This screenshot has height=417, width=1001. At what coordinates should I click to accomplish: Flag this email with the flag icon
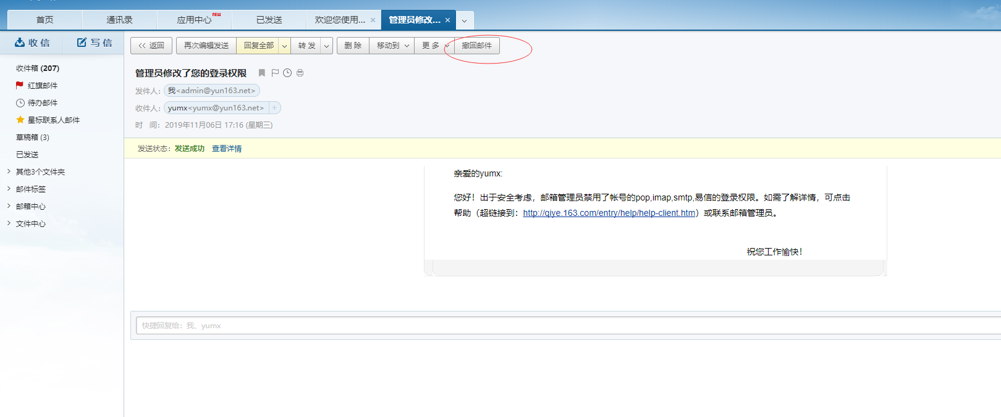click(275, 73)
